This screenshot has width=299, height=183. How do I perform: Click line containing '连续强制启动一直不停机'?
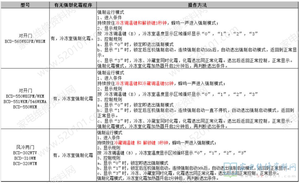(196, 110)
